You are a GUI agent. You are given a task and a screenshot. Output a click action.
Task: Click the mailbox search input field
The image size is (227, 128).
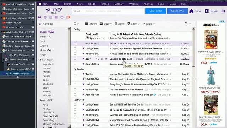pyautogui.click(x=114, y=11)
